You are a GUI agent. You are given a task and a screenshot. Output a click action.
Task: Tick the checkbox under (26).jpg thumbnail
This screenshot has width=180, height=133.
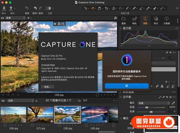click(5, 125)
